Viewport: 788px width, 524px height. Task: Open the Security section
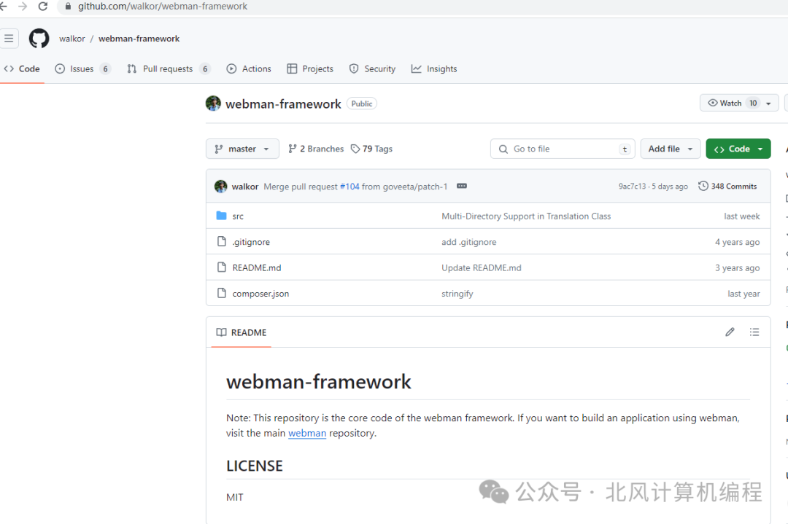tap(372, 69)
